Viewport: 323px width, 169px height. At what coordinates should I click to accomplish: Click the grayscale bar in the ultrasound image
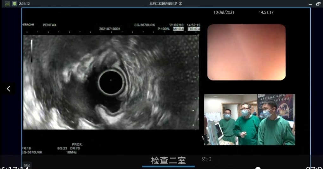click(x=31, y=46)
